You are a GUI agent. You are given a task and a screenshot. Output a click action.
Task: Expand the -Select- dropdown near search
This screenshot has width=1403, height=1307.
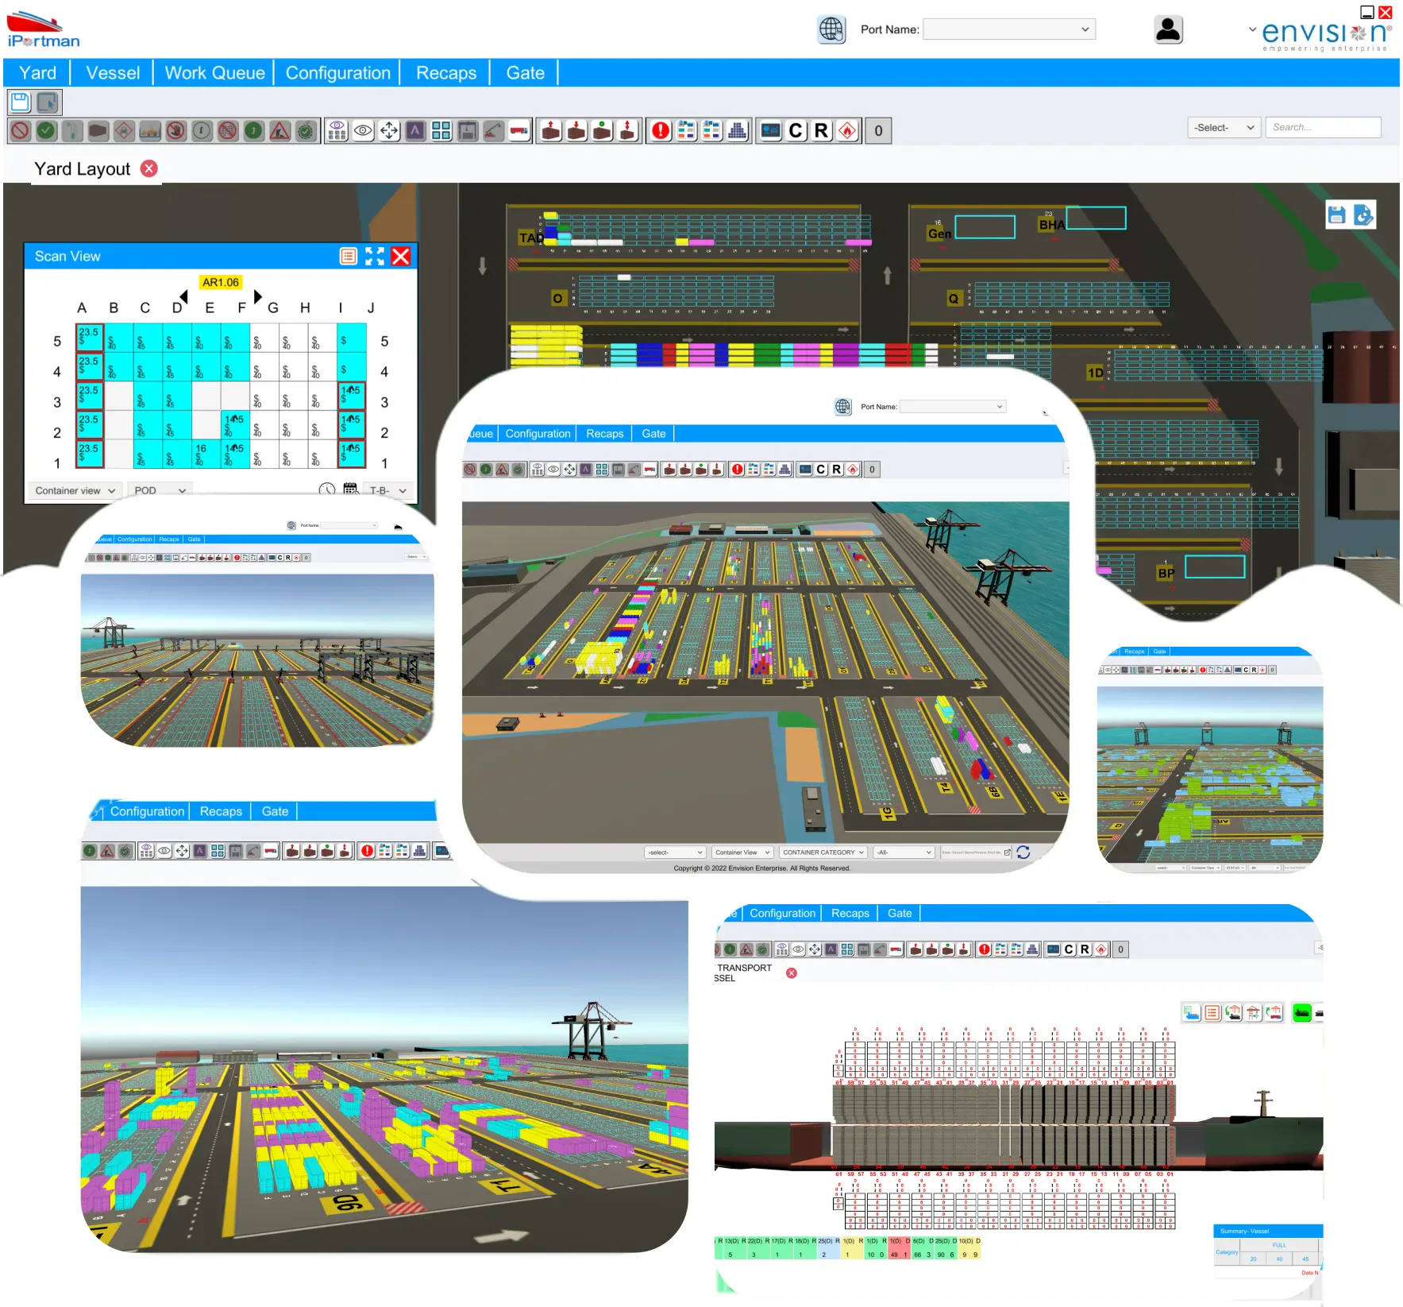click(x=1224, y=127)
